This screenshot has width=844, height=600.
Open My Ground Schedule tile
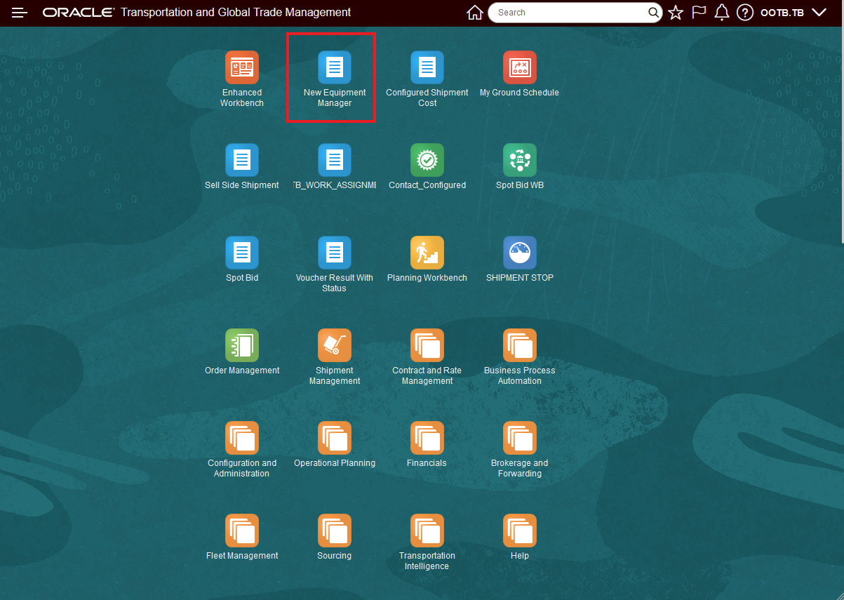click(x=520, y=67)
